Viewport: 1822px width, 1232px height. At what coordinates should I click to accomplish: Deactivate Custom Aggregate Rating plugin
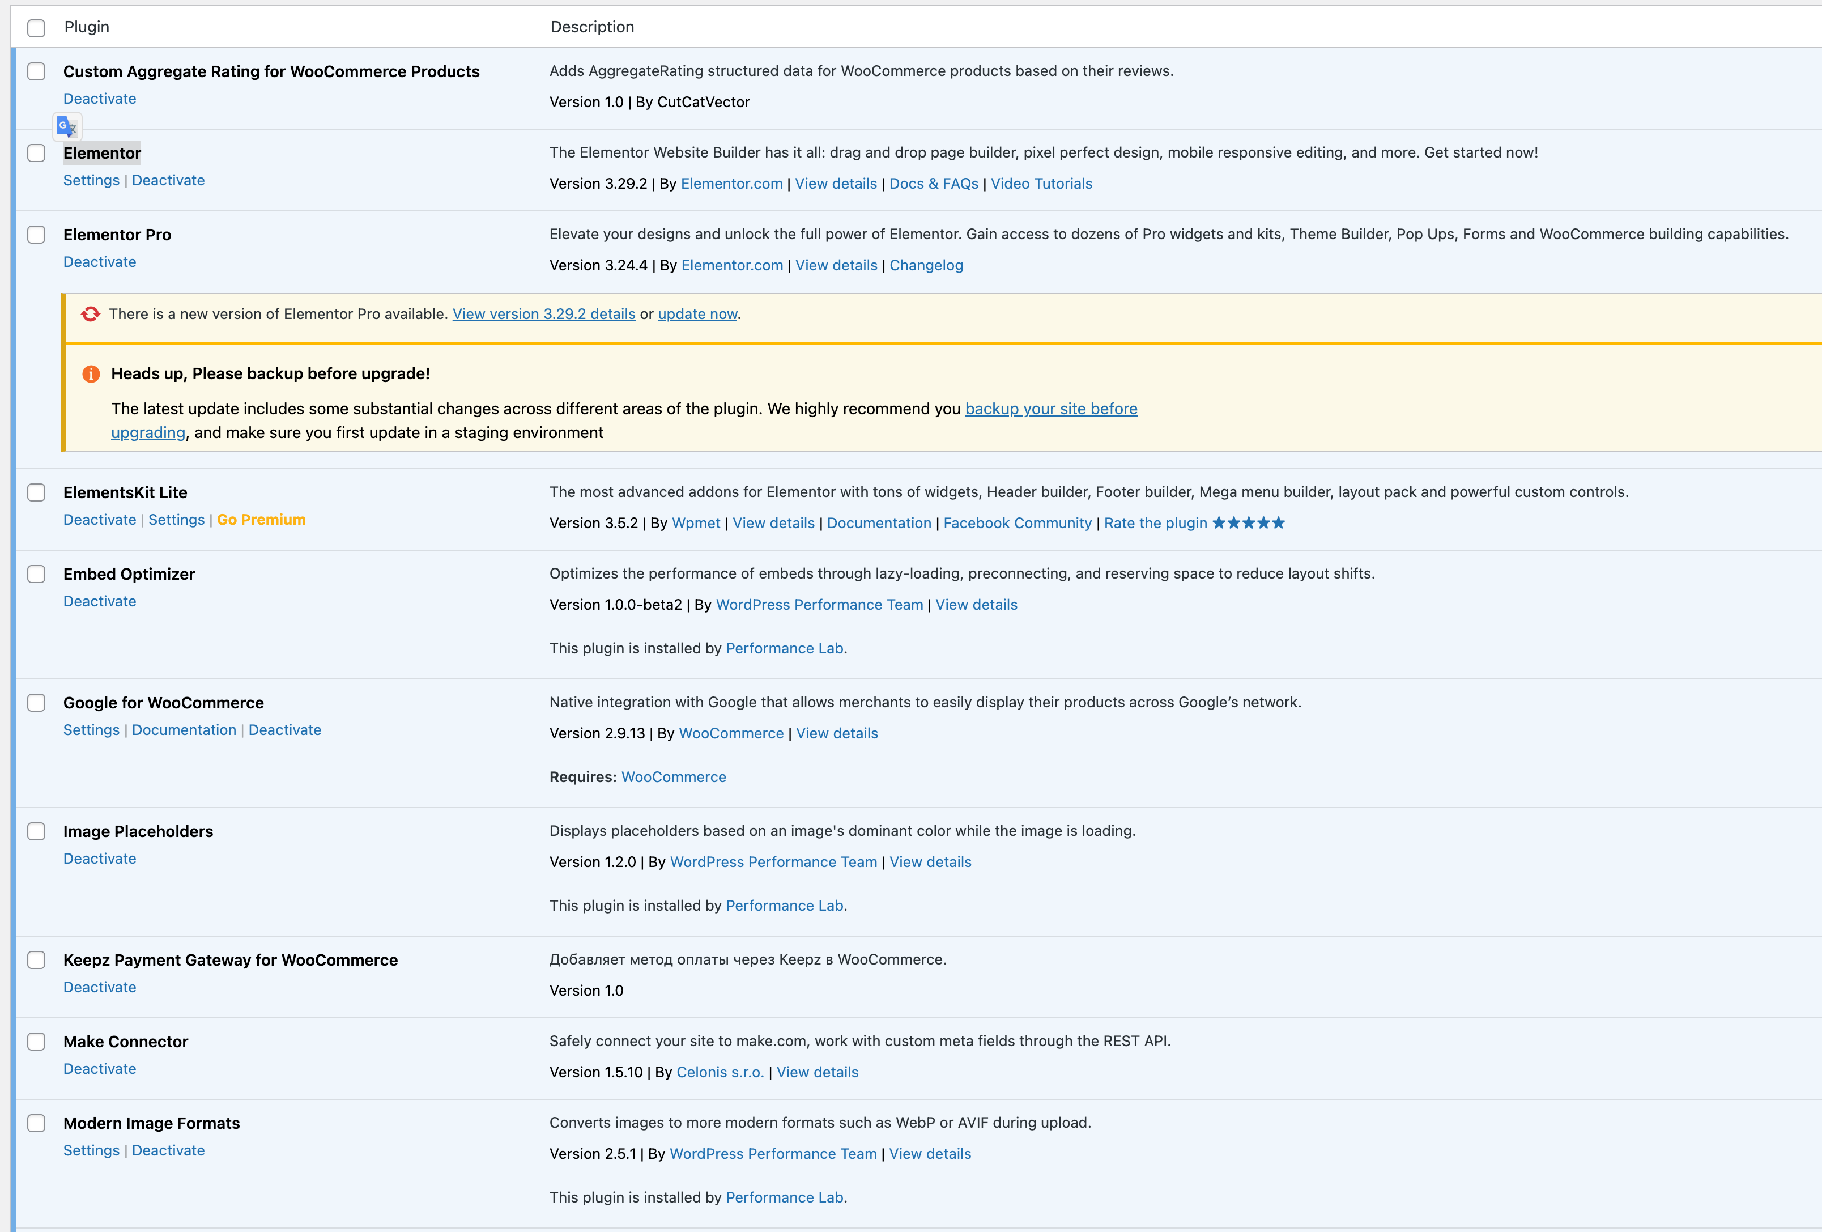100,99
